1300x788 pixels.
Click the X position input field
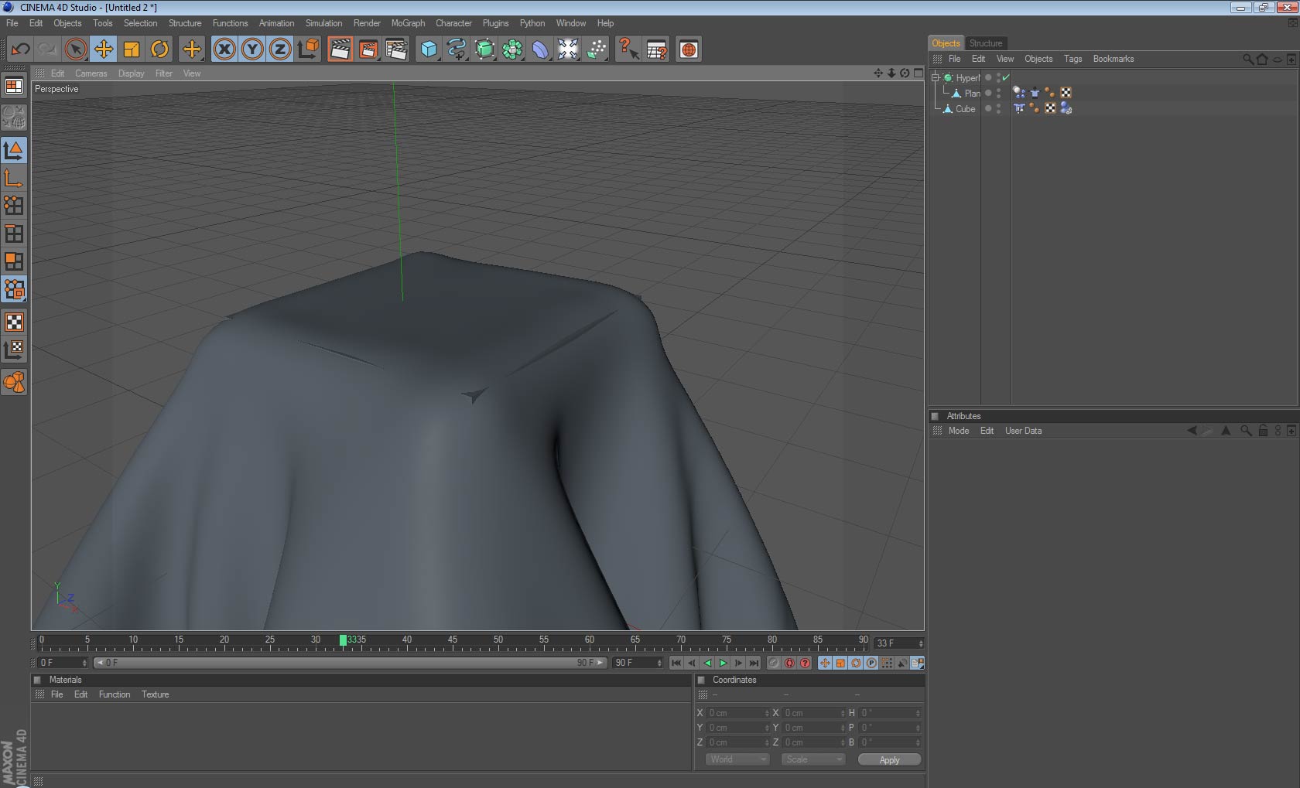pyautogui.click(x=735, y=713)
